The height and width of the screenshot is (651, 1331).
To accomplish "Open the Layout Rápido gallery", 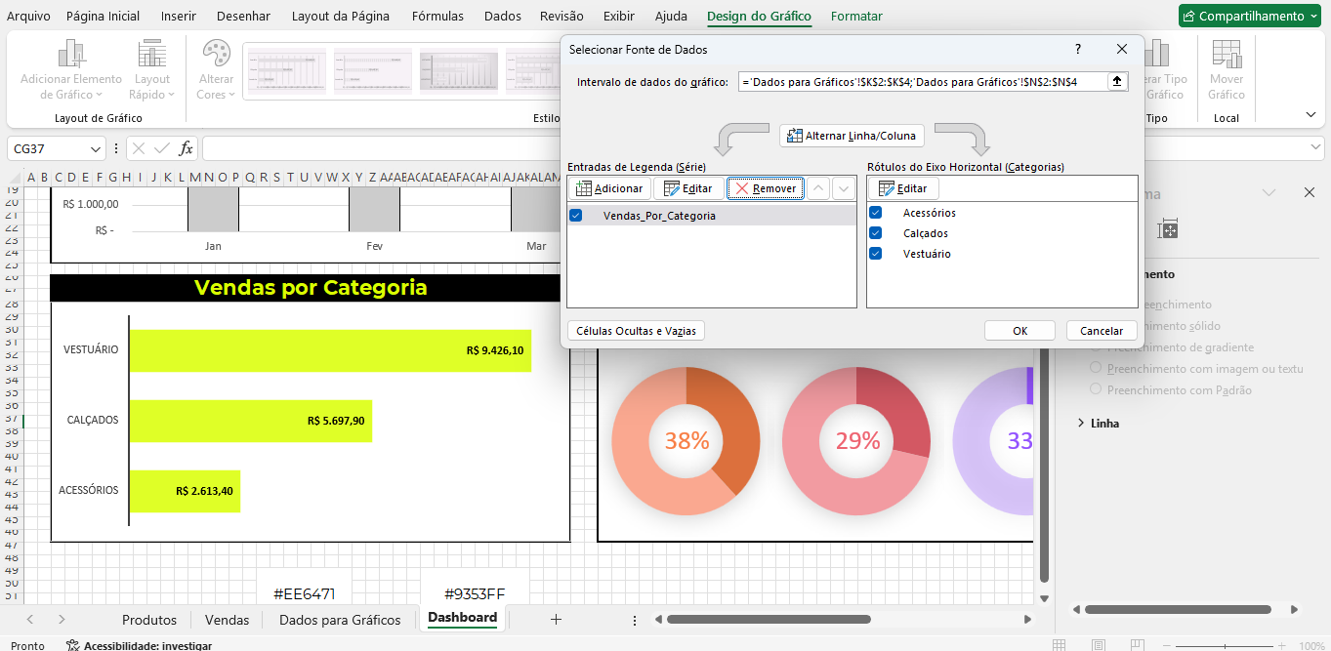I will 151,71.
